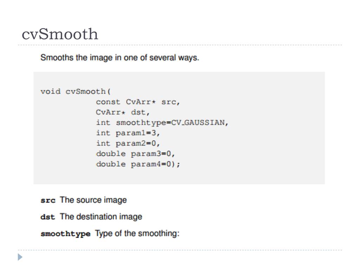Click 'The destination image' description text
The height and width of the screenshot is (270, 360).
101,217
